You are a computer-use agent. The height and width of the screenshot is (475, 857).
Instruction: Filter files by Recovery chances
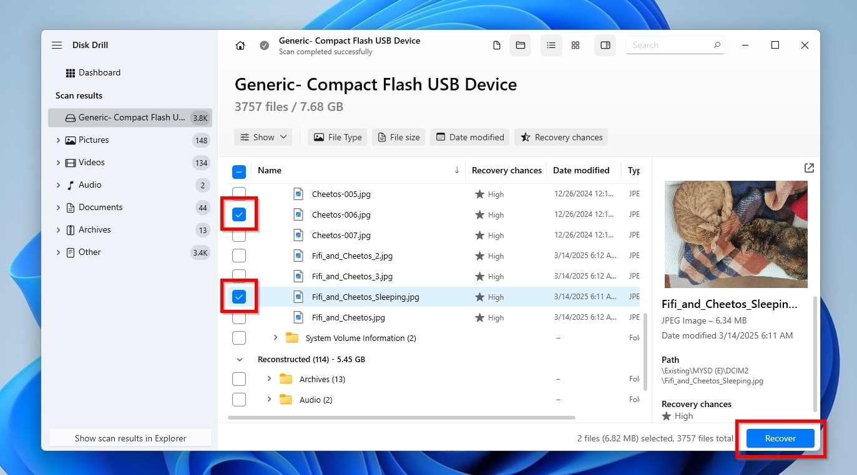tap(561, 137)
